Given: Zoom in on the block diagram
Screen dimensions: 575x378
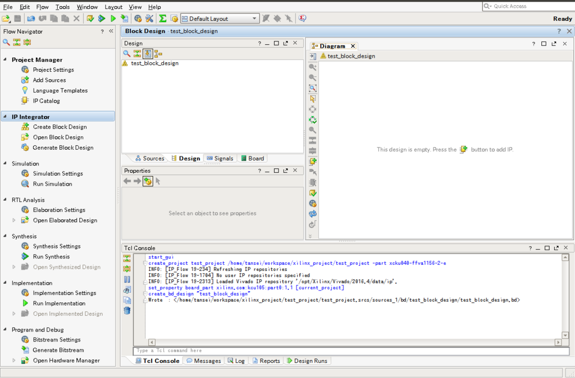Looking at the screenshot, I should 312,67.
